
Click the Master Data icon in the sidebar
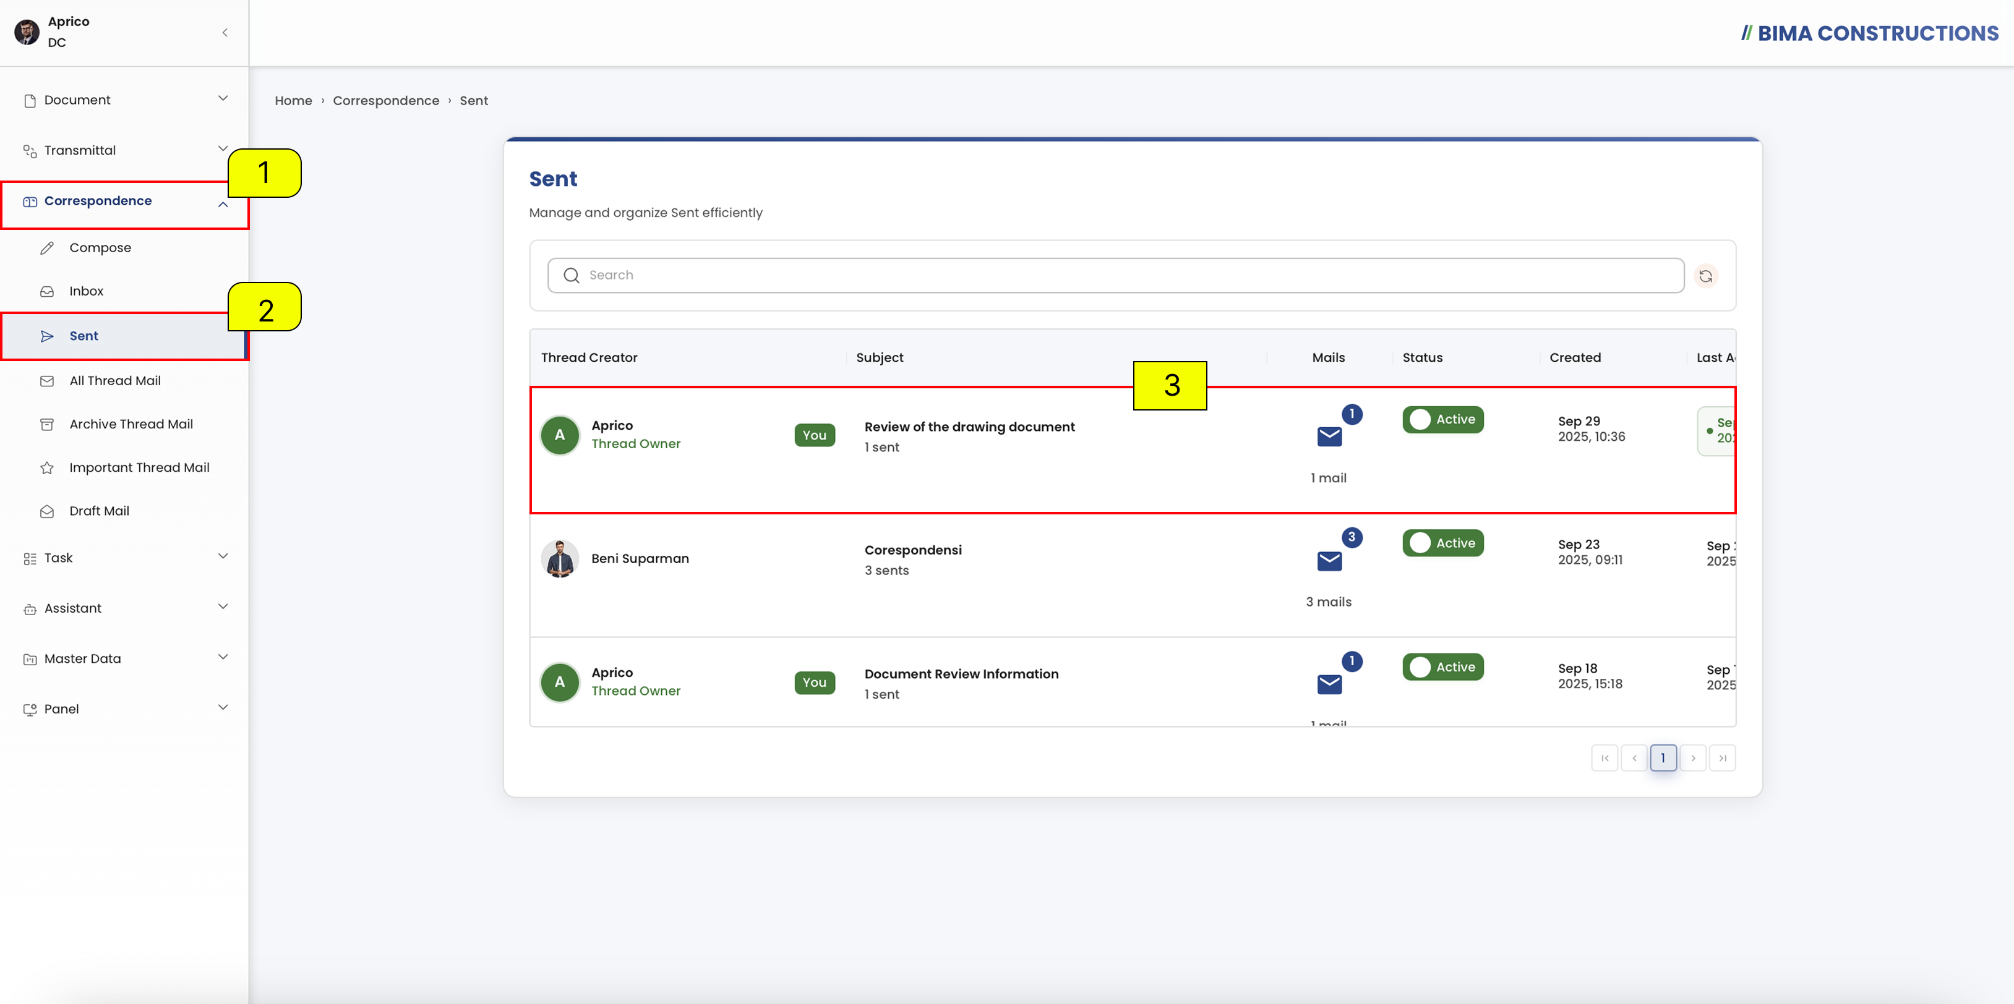pyautogui.click(x=30, y=660)
